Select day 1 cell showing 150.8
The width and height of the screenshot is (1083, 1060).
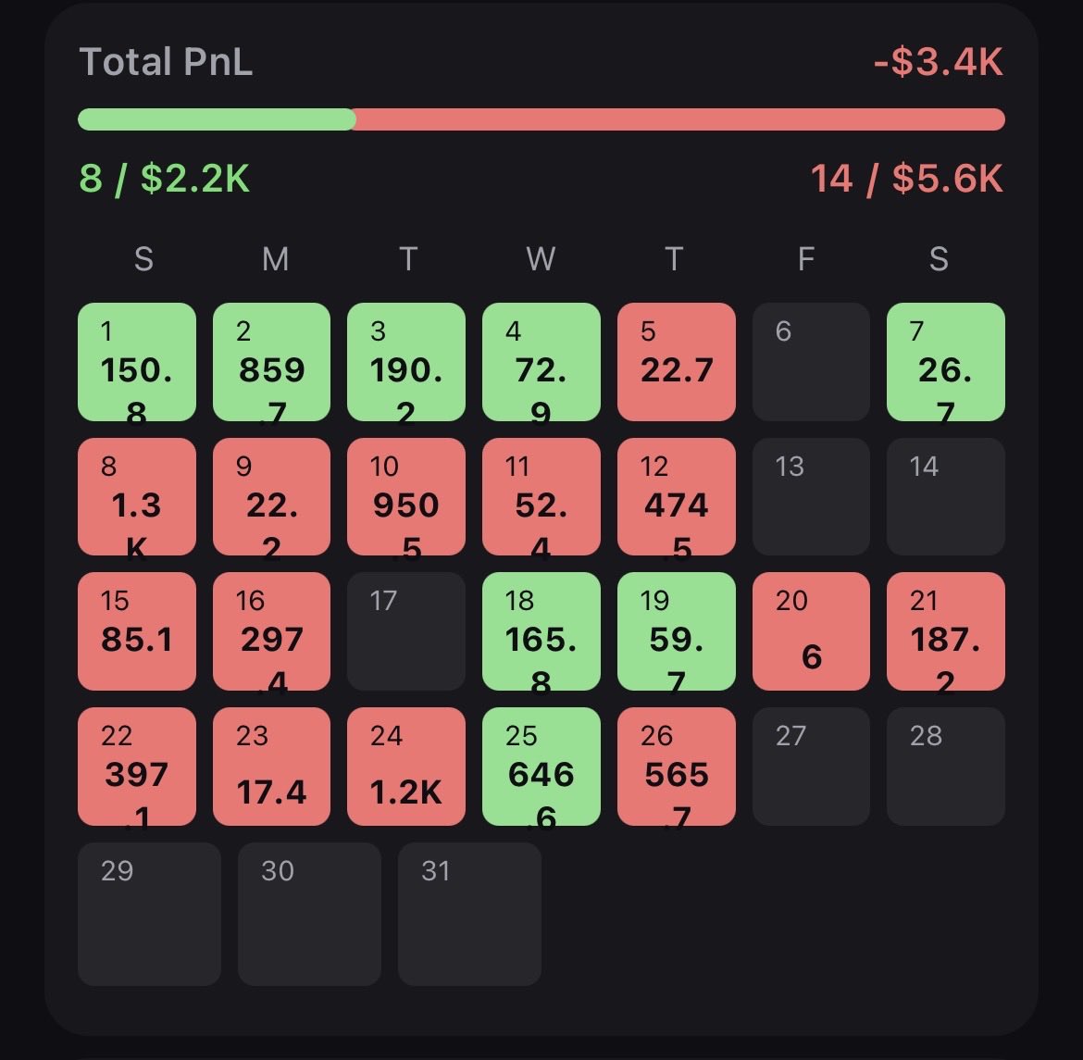tap(137, 362)
